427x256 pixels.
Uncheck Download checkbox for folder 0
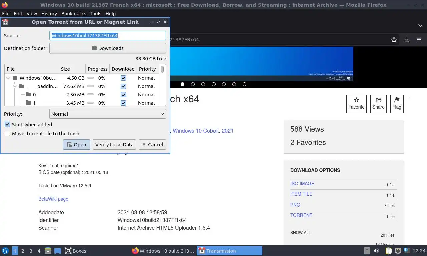(x=123, y=95)
